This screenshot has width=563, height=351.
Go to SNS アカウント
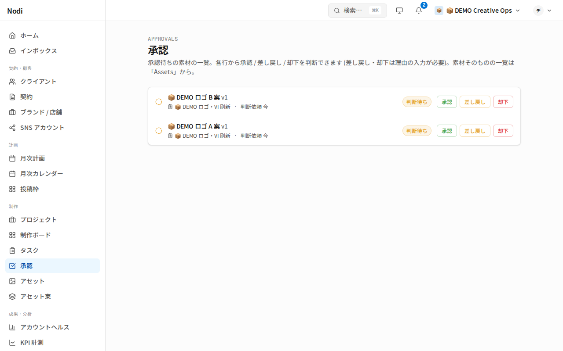pos(52,128)
